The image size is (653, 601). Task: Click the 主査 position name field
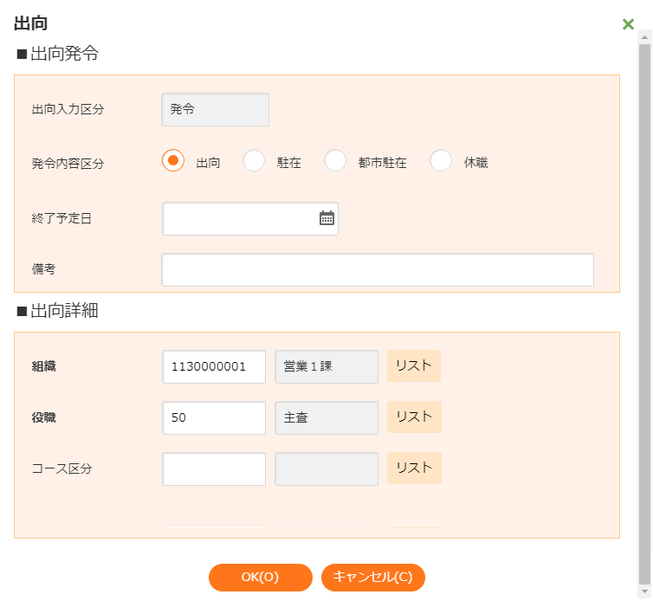point(326,417)
